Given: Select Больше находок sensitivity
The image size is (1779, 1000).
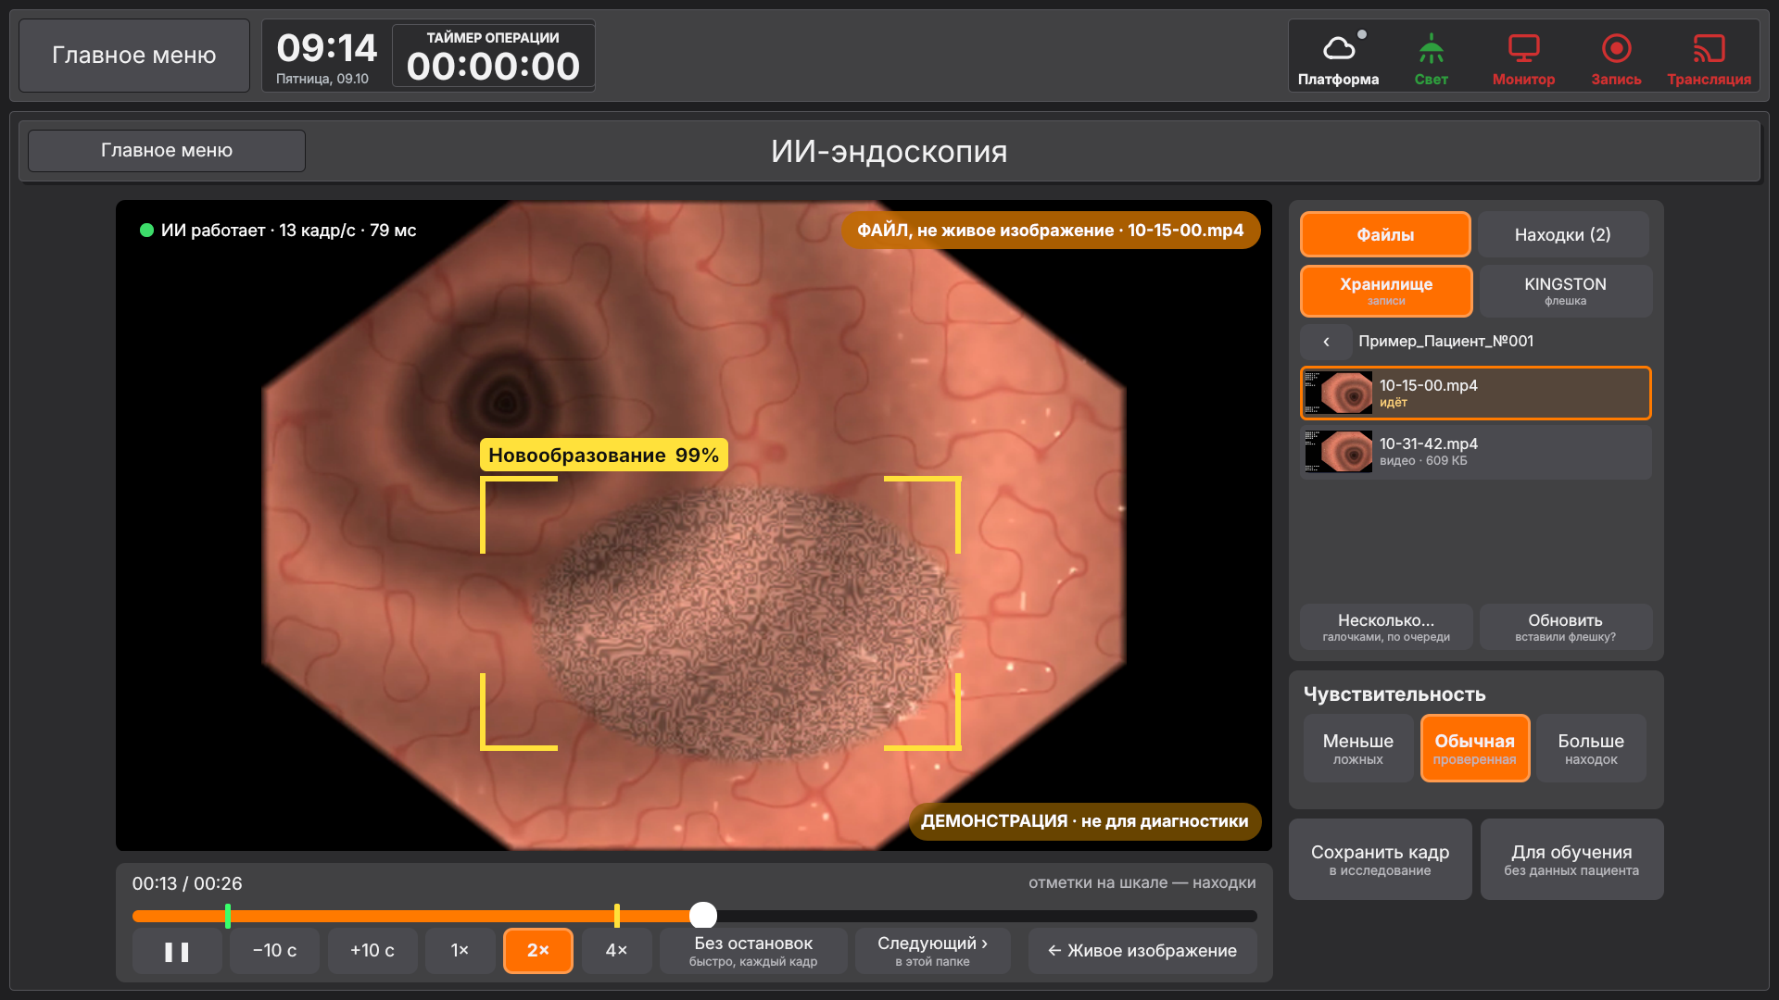Looking at the screenshot, I should pos(1591,748).
